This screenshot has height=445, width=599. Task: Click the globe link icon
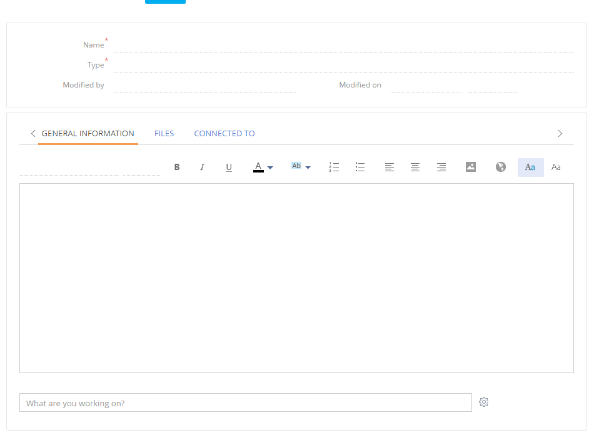coord(500,167)
